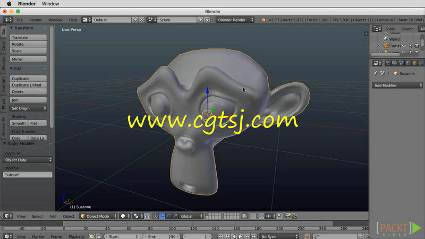Open the Object properties tab

click(x=414, y=63)
